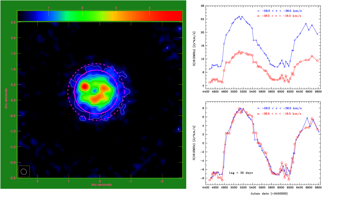Image resolution: width=337 pixels, height=206 pixels.
Task: Click the blue legend text in the bottom plot
Action: (280, 108)
